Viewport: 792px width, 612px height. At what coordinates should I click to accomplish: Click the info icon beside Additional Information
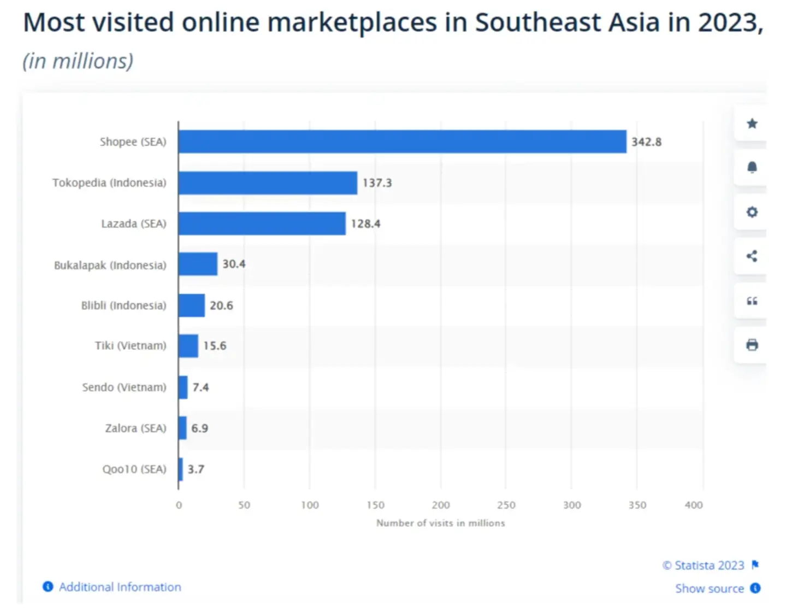tap(48, 586)
